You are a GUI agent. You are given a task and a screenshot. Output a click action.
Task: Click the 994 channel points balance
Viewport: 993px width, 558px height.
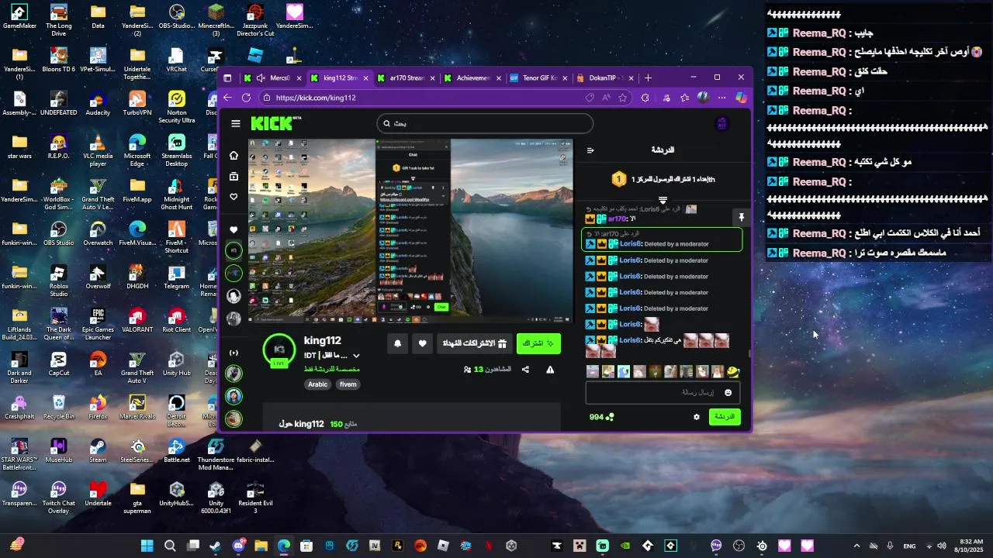601,417
